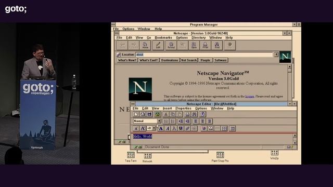Open Properties menu in Netscape Editor
Viewport: 333px width, 187px height.
click(x=183, y=109)
